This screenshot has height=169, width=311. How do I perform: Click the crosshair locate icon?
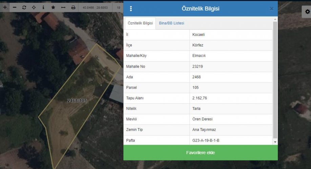[x=34, y=7]
